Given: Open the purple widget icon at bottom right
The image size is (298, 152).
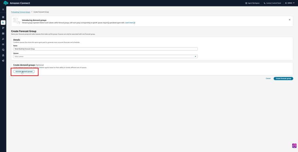Looking at the screenshot, I should (294, 146).
